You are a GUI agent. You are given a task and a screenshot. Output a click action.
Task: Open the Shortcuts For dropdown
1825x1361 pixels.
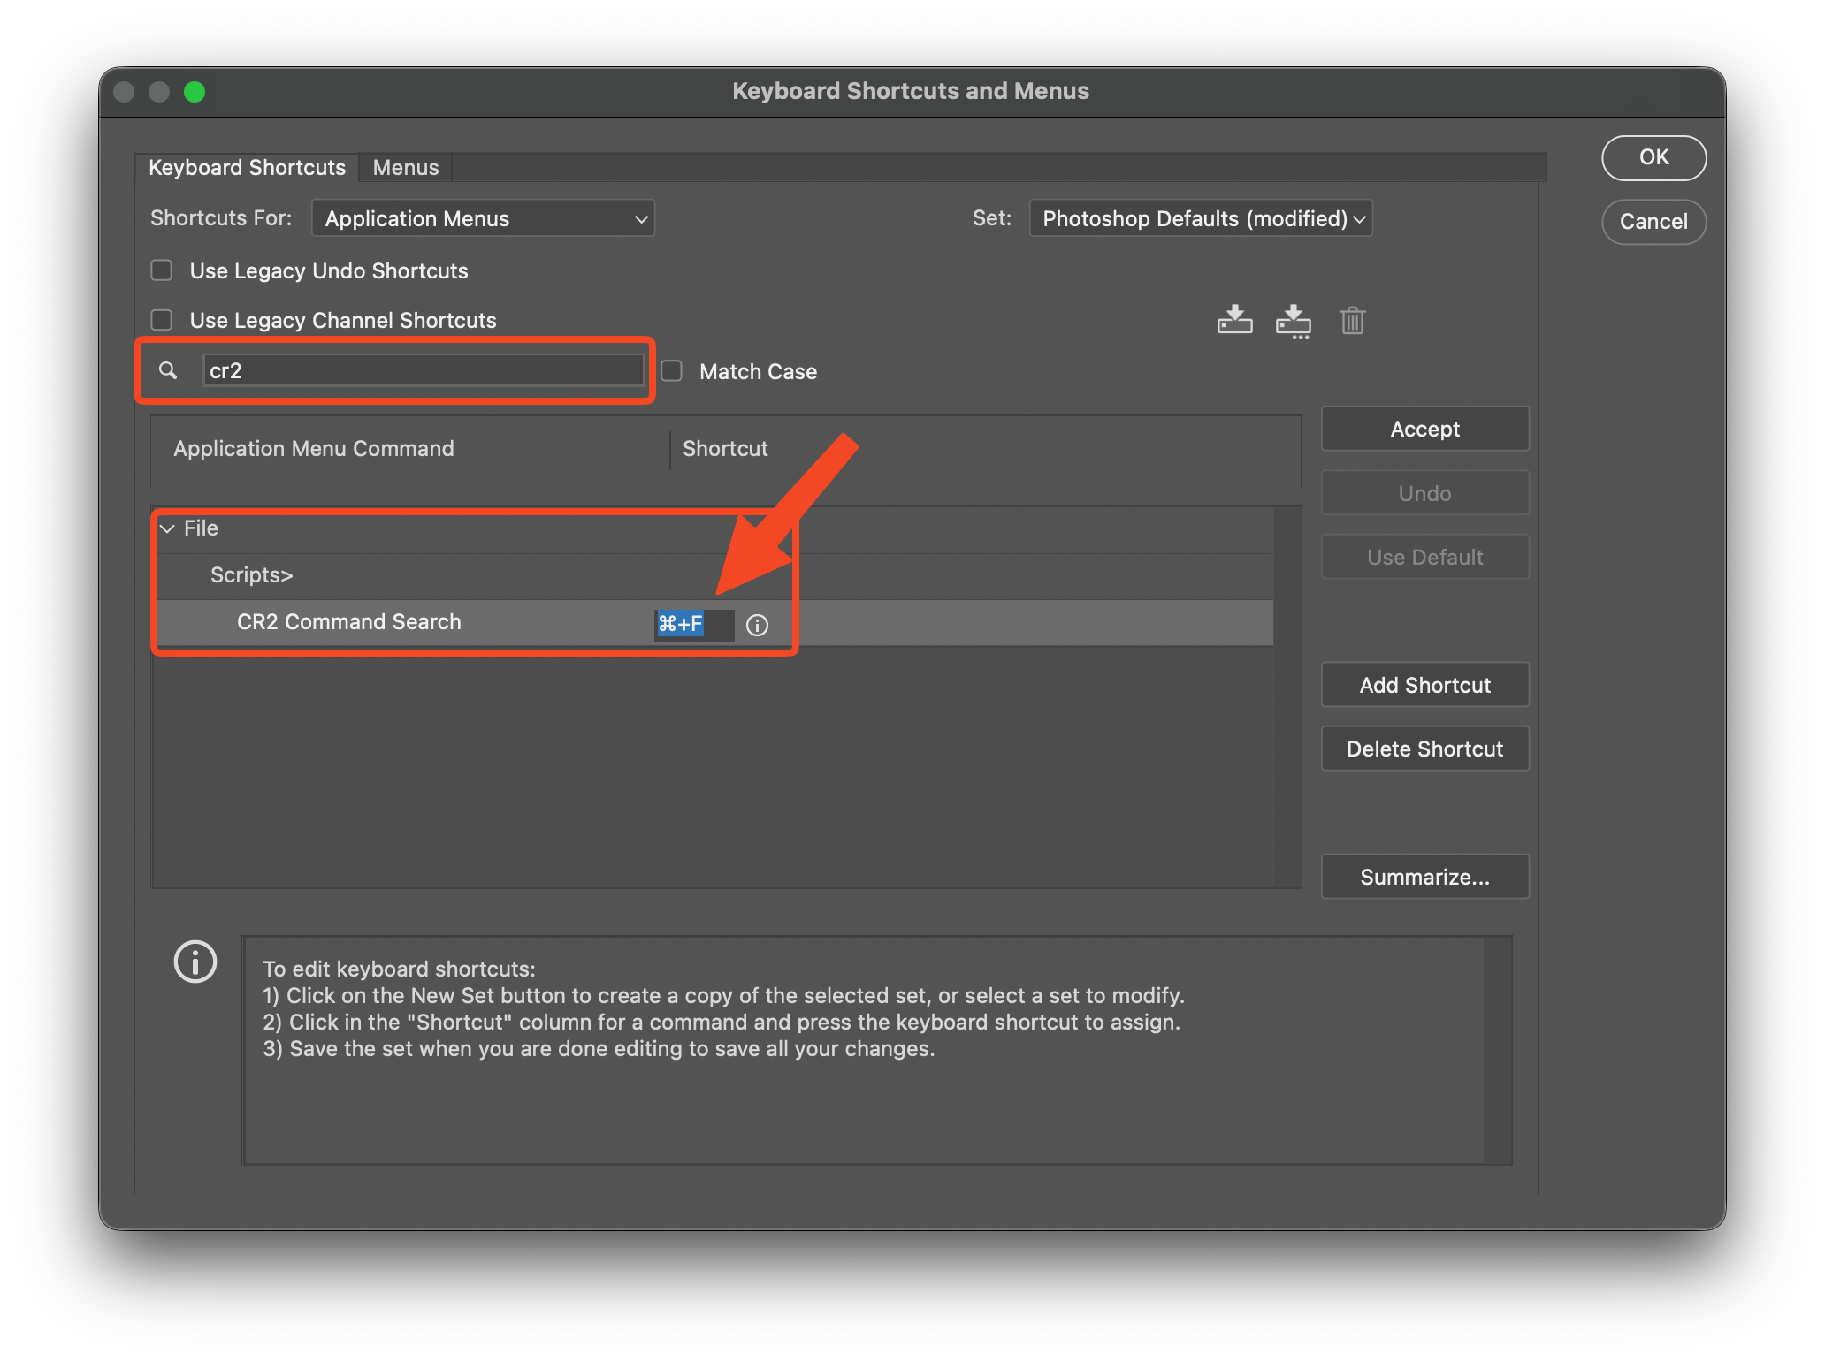point(483,217)
